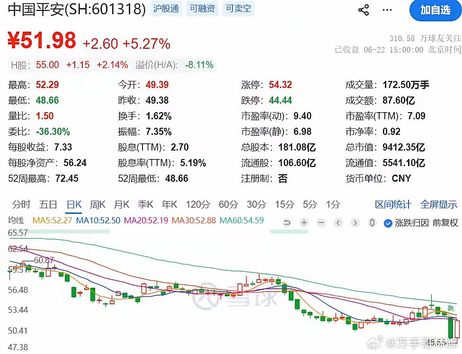
Task: Click the small green 跌 marker on chart
Action: click(x=451, y=308)
